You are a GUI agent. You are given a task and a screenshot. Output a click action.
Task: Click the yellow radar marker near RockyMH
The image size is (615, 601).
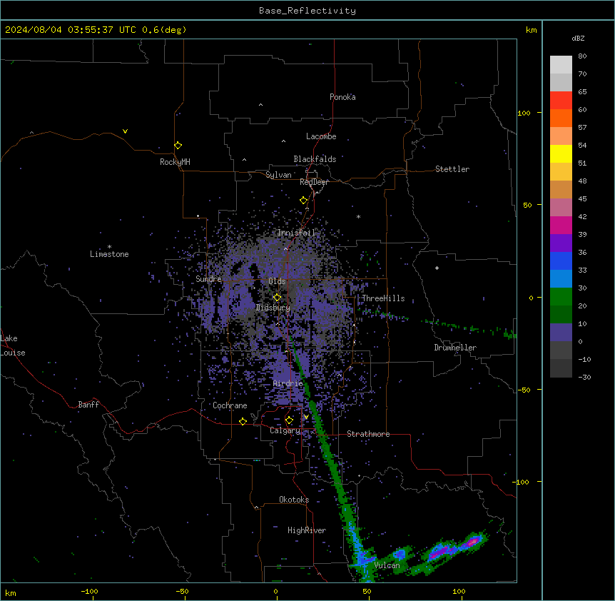(x=178, y=146)
